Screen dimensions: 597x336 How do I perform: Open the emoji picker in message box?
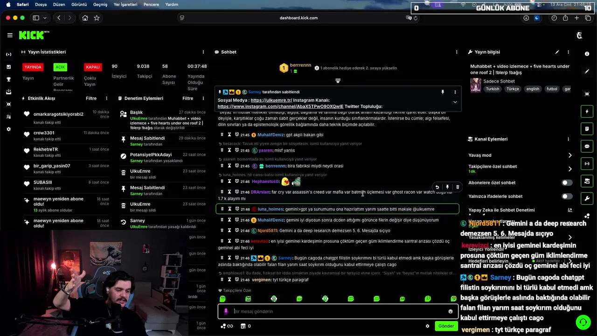click(x=450, y=311)
